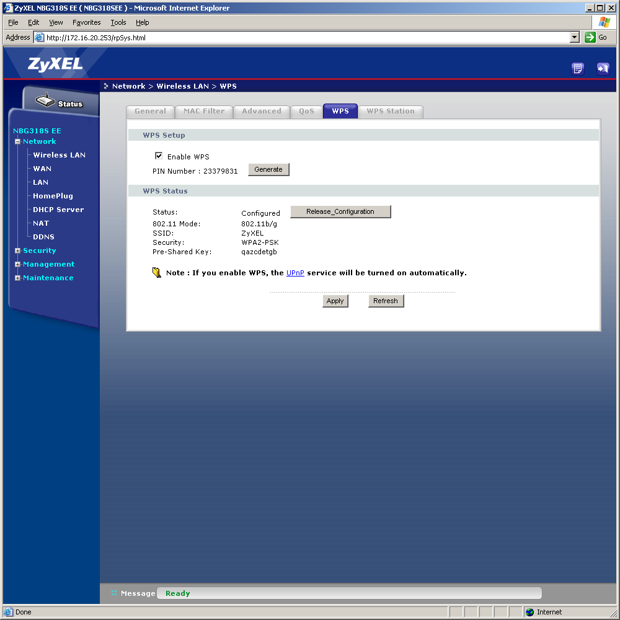Click the 802.11b/g mode value
Viewport: 620px width, 620px height.
[259, 224]
